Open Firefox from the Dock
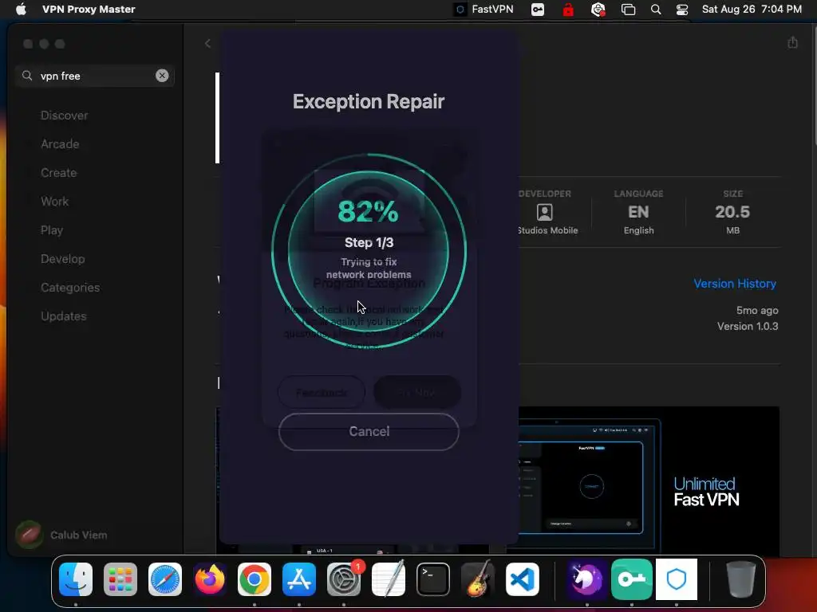Screen dimensions: 817x612 click(x=210, y=579)
